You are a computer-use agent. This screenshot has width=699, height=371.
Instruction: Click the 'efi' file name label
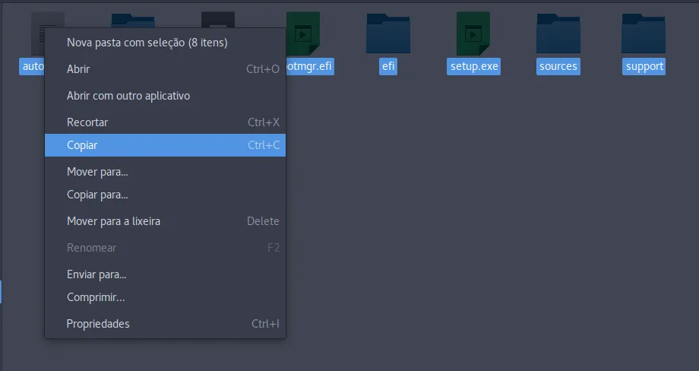[x=388, y=66]
